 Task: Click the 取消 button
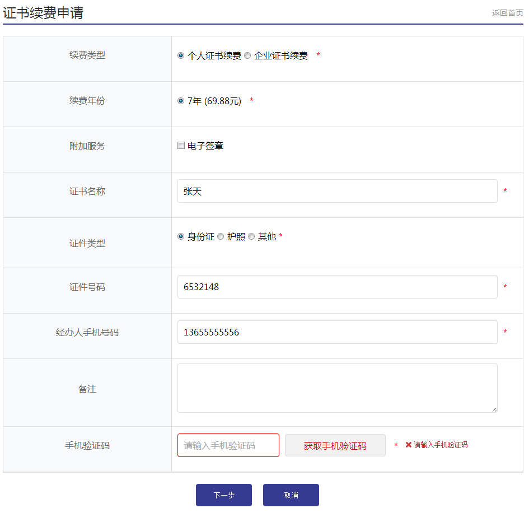[291, 495]
